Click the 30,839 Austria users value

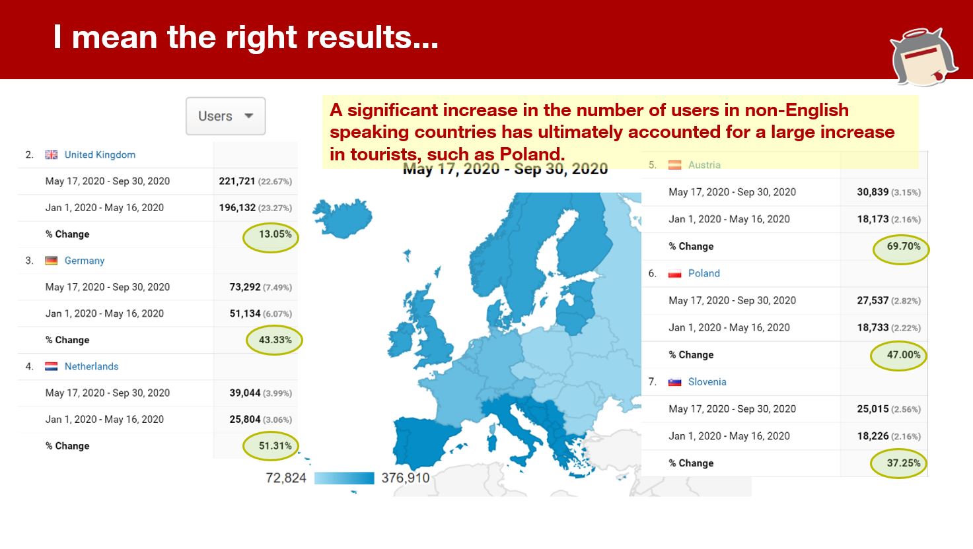tap(873, 192)
